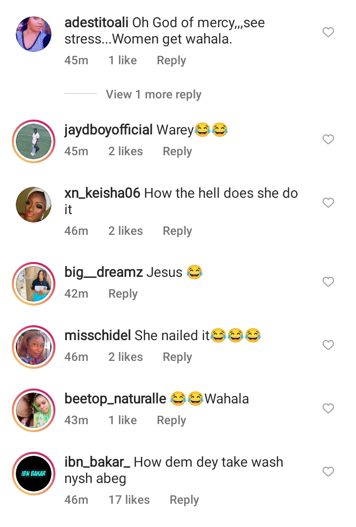
Task: Open ibn_bakar_ avatar with IBN BAKAR logo
Action: [34, 474]
